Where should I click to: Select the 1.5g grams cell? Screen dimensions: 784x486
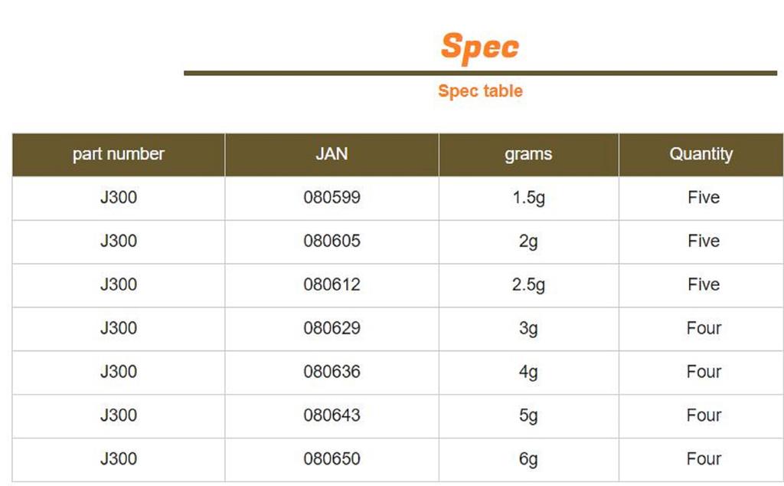click(x=528, y=198)
